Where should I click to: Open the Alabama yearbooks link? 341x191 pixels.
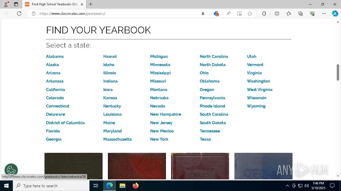click(x=55, y=56)
